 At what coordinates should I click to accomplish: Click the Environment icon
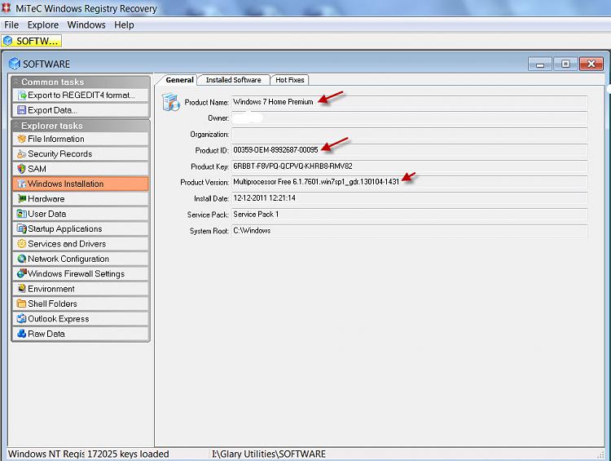pyautogui.click(x=22, y=289)
